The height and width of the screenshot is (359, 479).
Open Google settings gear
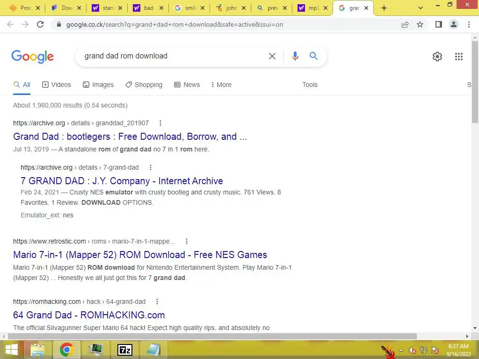point(437,57)
